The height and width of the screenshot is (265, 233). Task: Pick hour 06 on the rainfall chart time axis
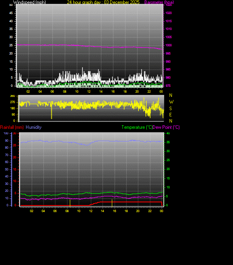[x=55, y=211]
